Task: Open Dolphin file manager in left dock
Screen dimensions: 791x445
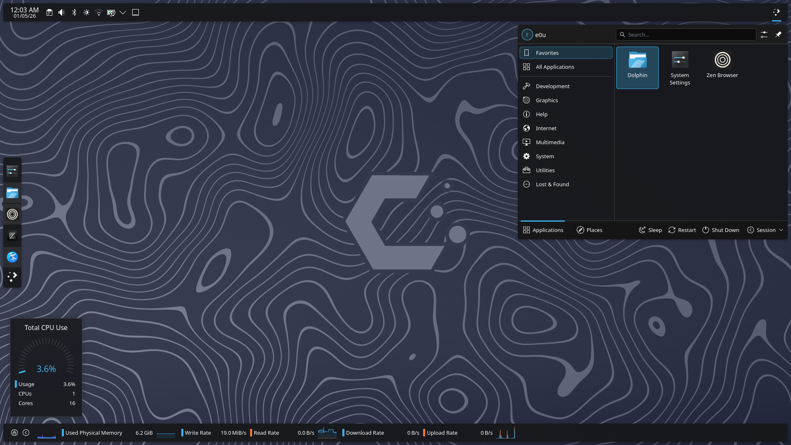Action: tap(12, 193)
